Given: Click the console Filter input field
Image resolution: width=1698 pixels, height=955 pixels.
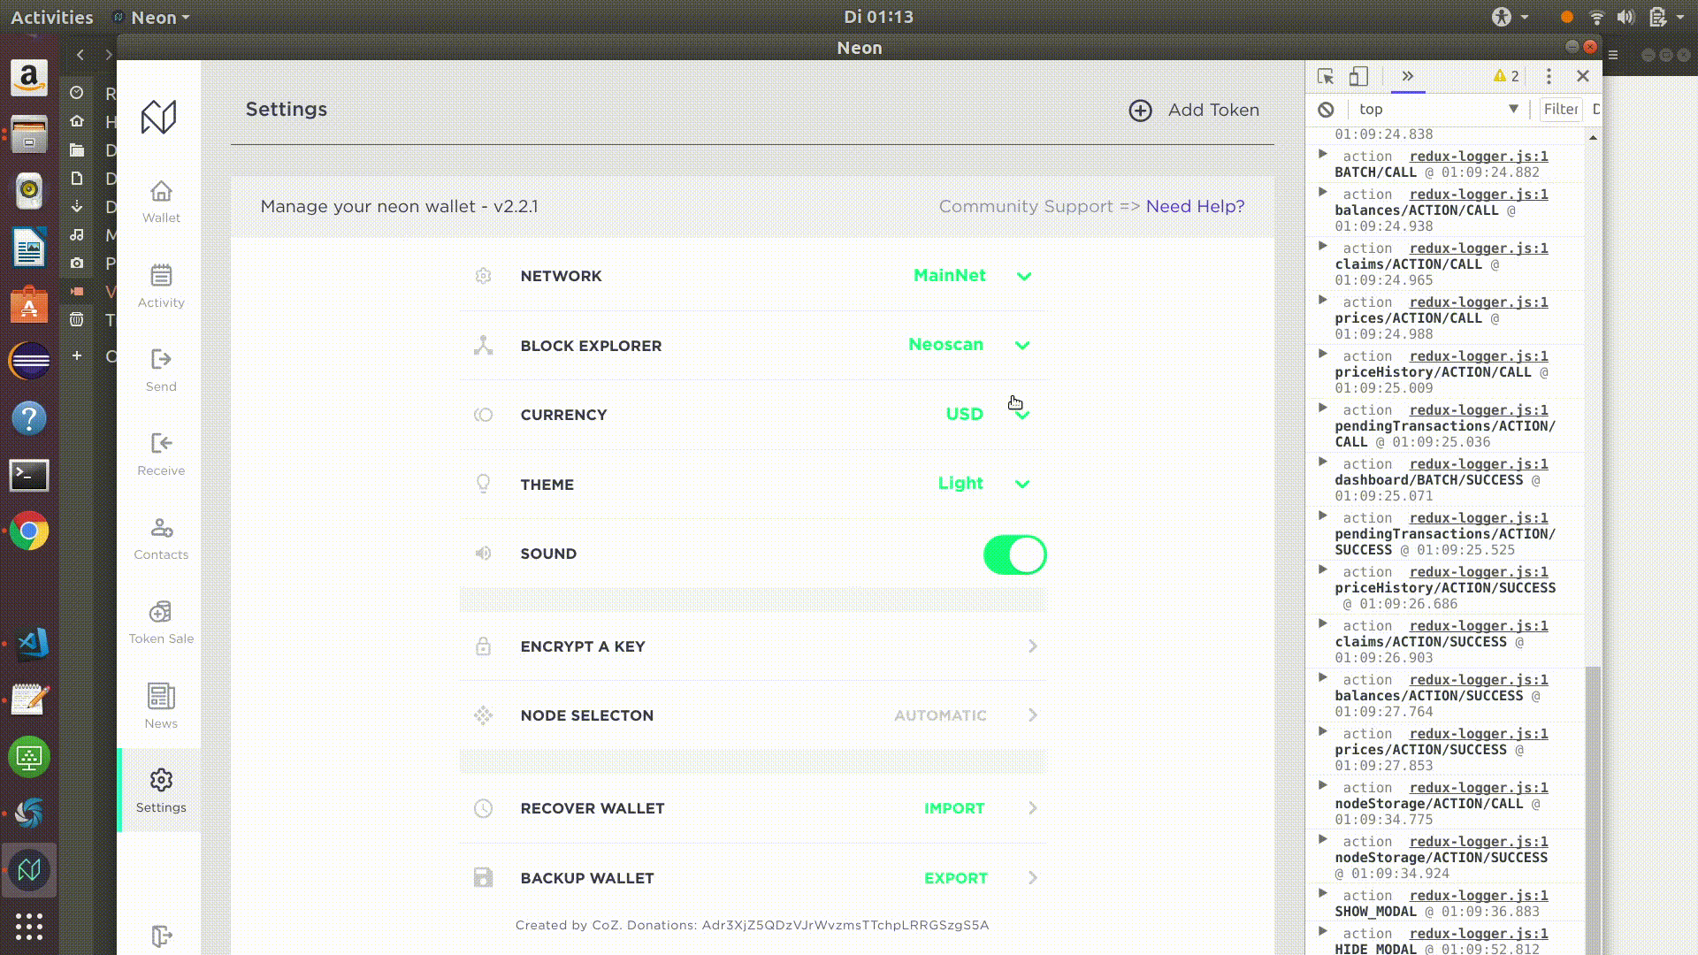Looking at the screenshot, I should (1561, 110).
